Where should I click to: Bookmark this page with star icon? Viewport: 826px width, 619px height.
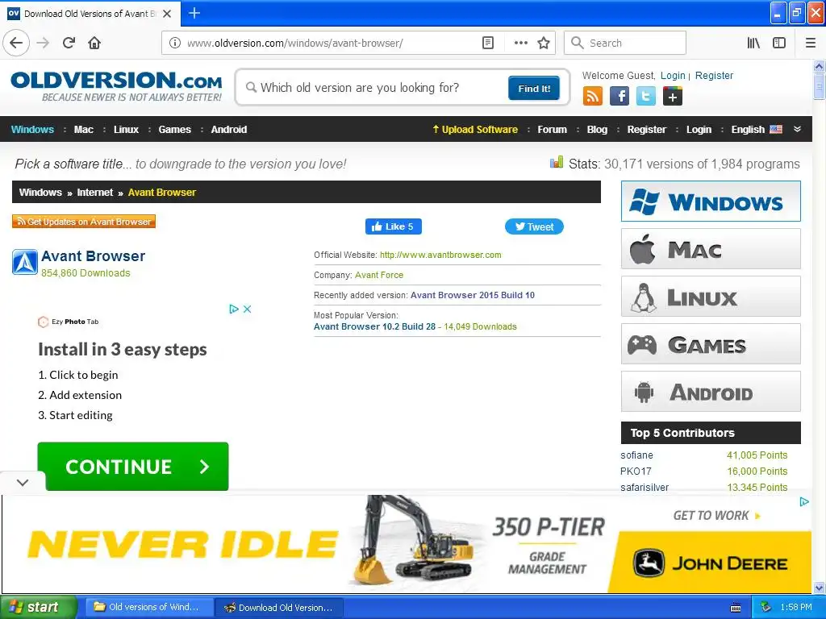coord(544,43)
